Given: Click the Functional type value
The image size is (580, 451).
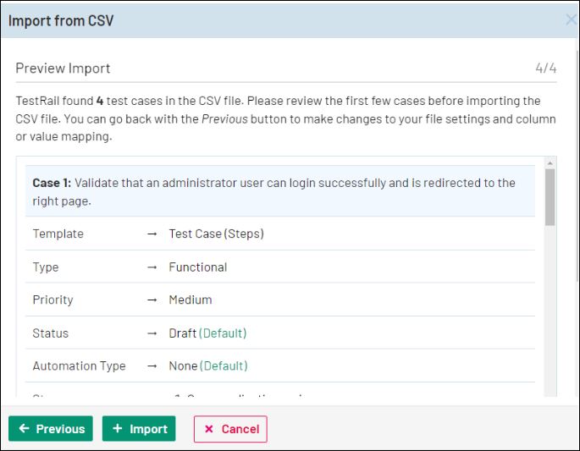Looking at the screenshot, I should coord(198,267).
